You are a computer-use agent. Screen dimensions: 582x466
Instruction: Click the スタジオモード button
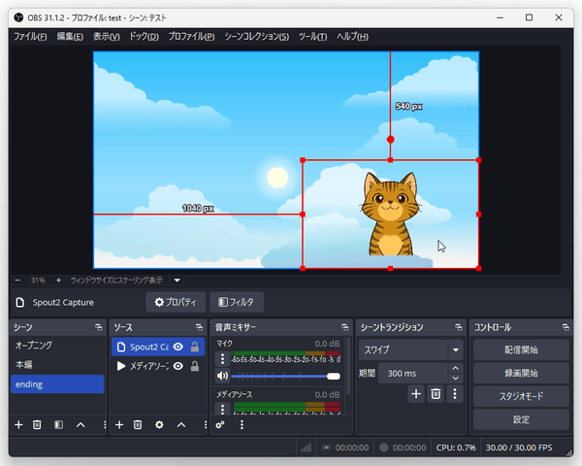pyautogui.click(x=521, y=396)
